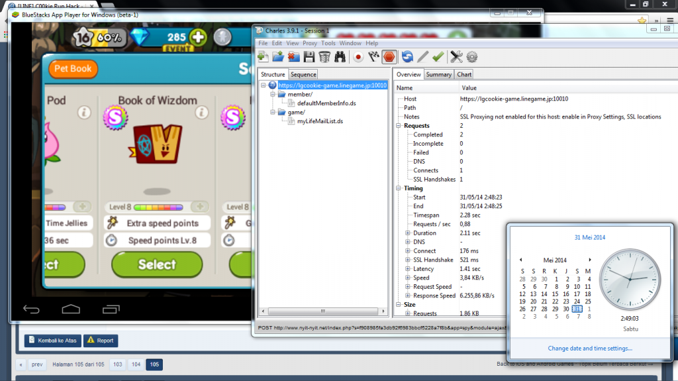The height and width of the screenshot is (381, 678).
Task: Click the prev pagination button
Action: coord(37,364)
